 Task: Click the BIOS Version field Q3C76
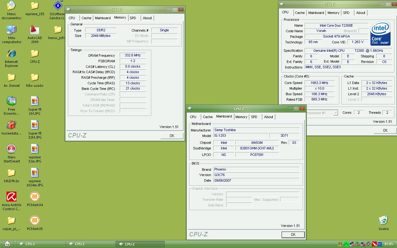[256, 175]
